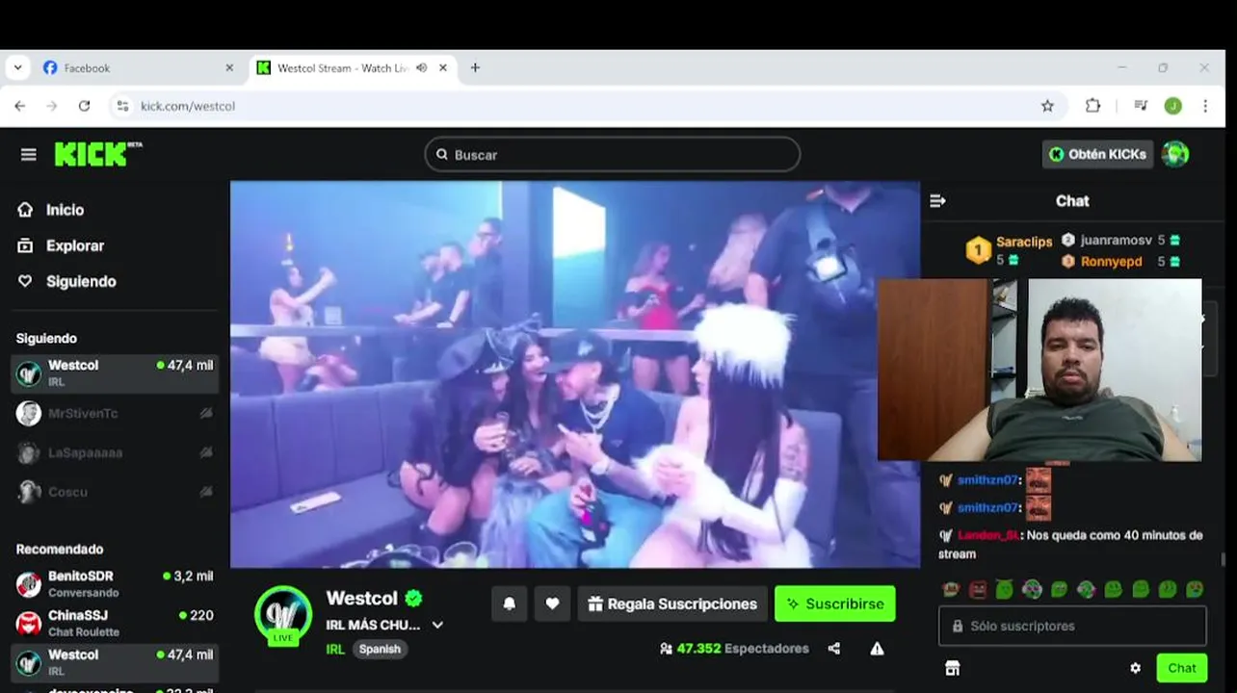Click the site information icon in address bar
This screenshot has height=693, width=1237.
[x=122, y=106]
